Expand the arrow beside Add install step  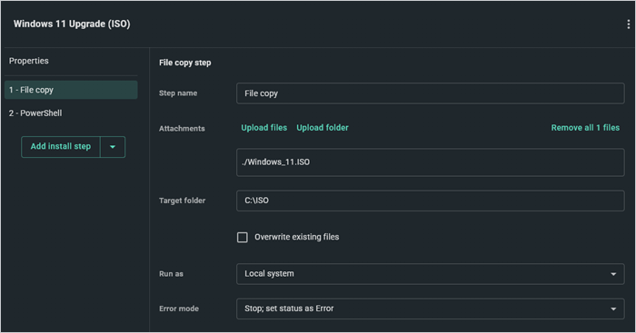tap(113, 147)
